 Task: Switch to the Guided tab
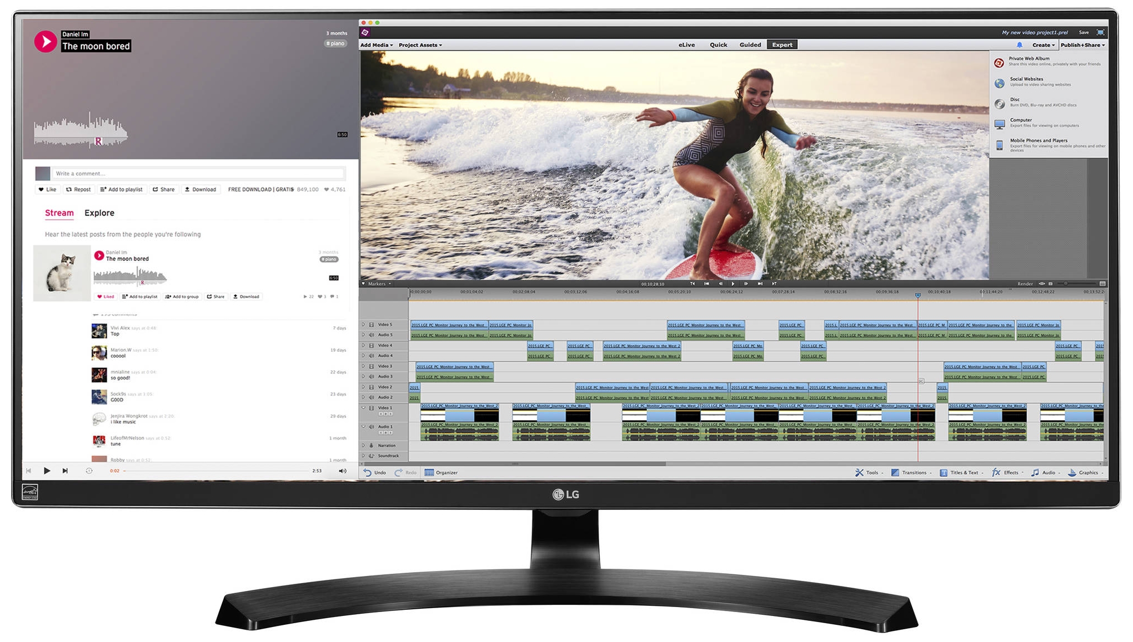coord(750,45)
